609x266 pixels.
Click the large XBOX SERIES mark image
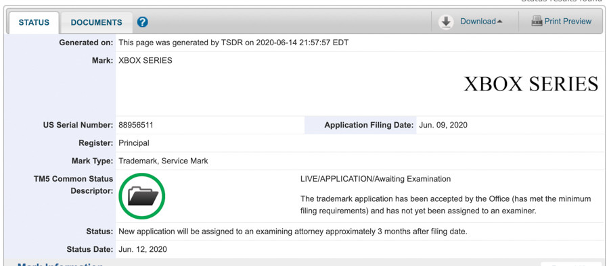pos(531,84)
